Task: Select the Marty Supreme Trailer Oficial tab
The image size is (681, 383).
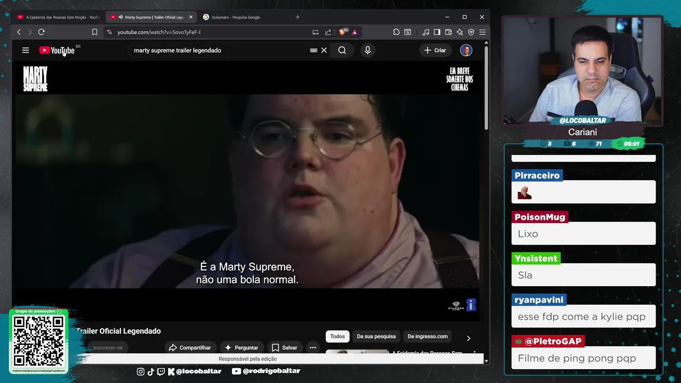Action: (151, 17)
